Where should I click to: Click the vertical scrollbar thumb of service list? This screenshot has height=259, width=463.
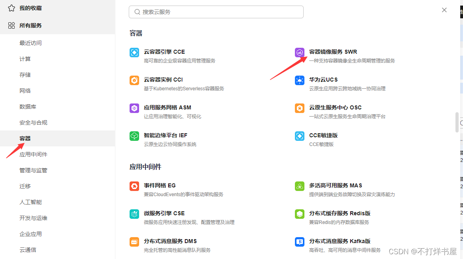click(x=457, y=122)
